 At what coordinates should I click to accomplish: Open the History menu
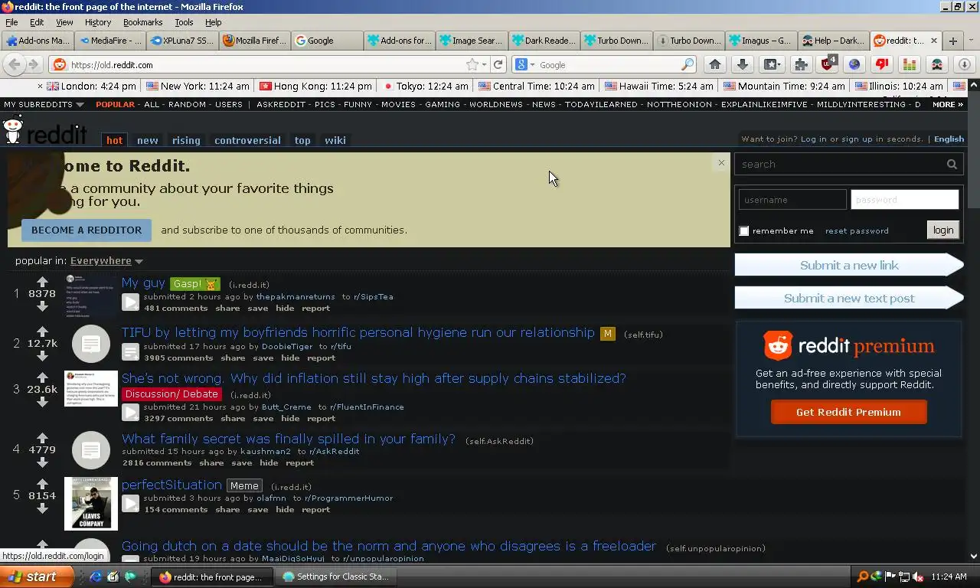[97, 22]
